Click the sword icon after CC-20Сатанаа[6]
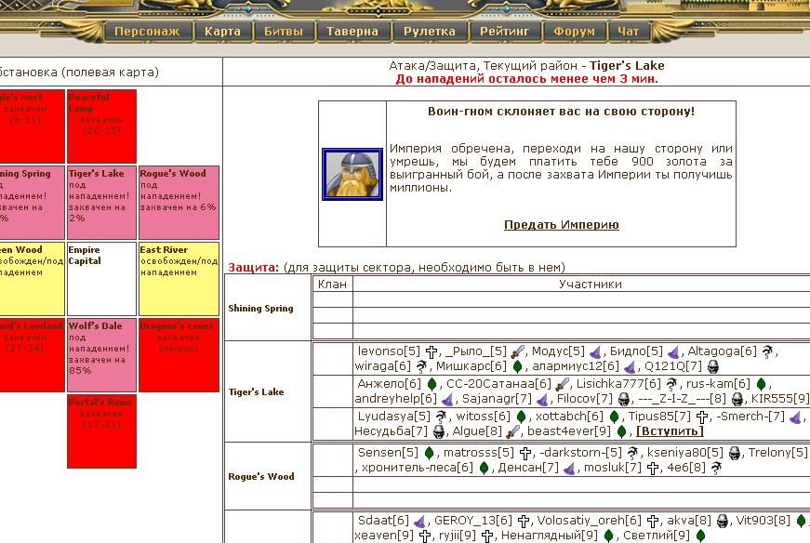The width and height of the screenshot is (810, 543). click(562, 384)
